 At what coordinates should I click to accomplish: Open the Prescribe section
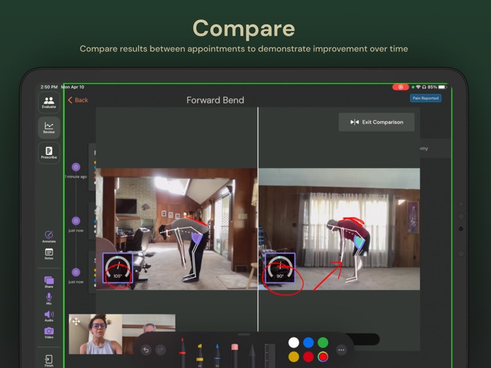point(49,153)
